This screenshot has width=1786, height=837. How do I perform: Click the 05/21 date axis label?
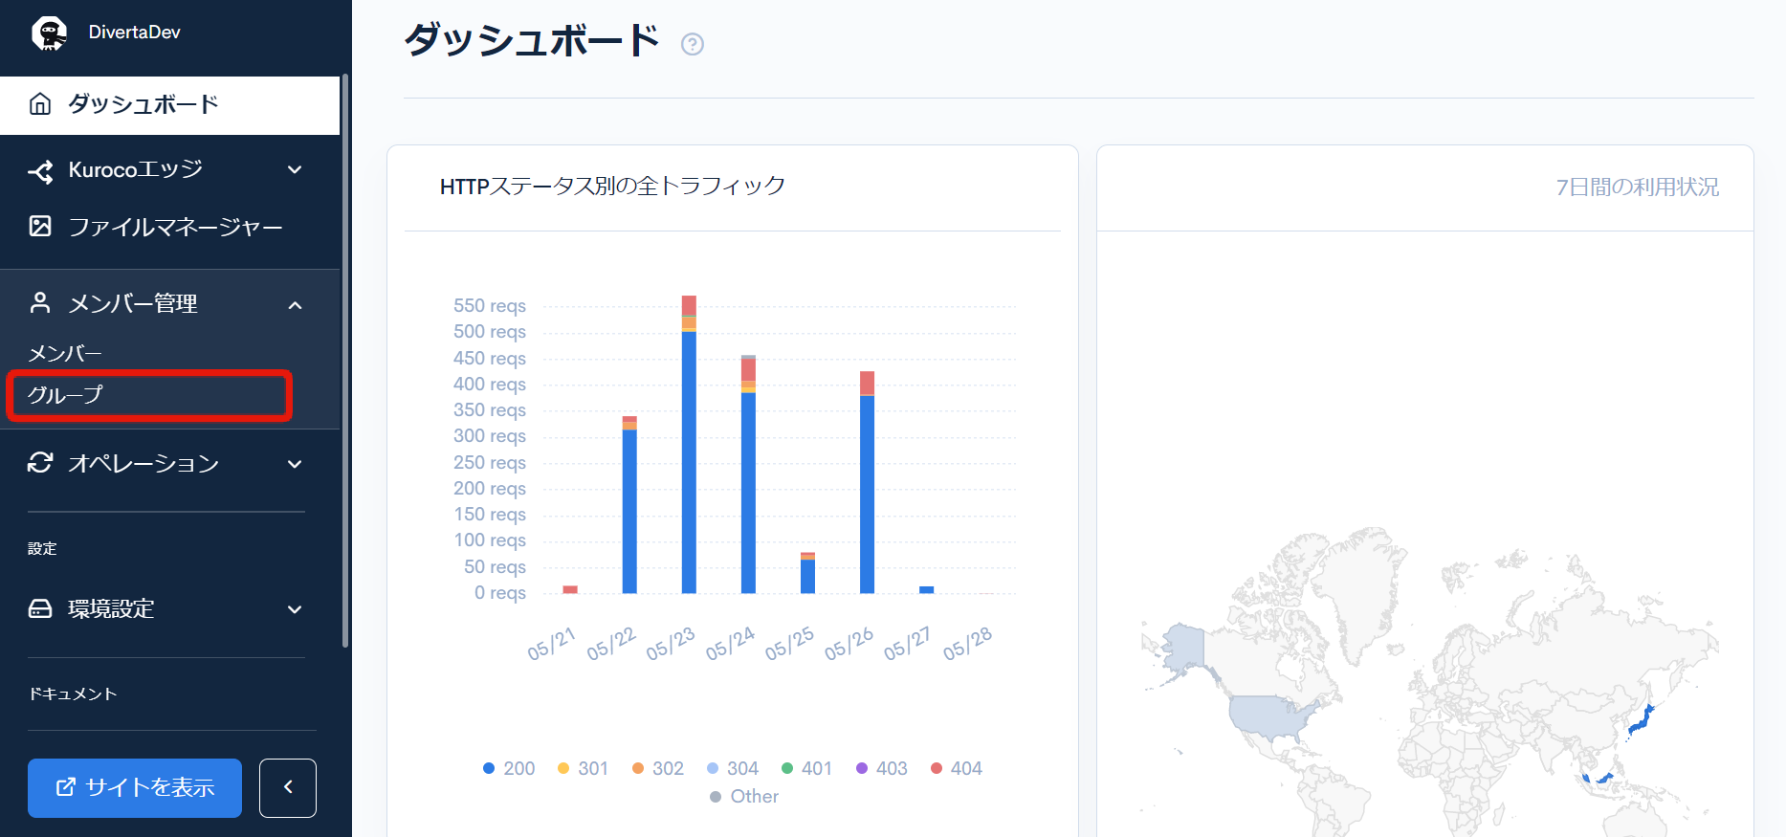click(551, 644)
